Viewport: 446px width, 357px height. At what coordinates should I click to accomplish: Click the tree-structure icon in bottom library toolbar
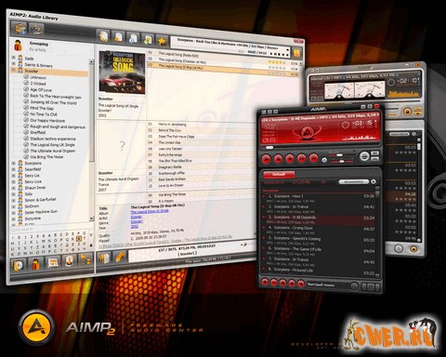click(x=85, y=259)
